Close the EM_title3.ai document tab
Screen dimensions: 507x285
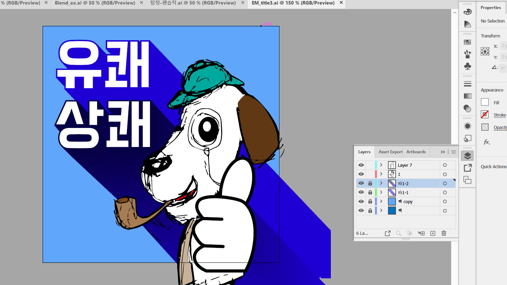pyautogui.click(x=341, y=3)
